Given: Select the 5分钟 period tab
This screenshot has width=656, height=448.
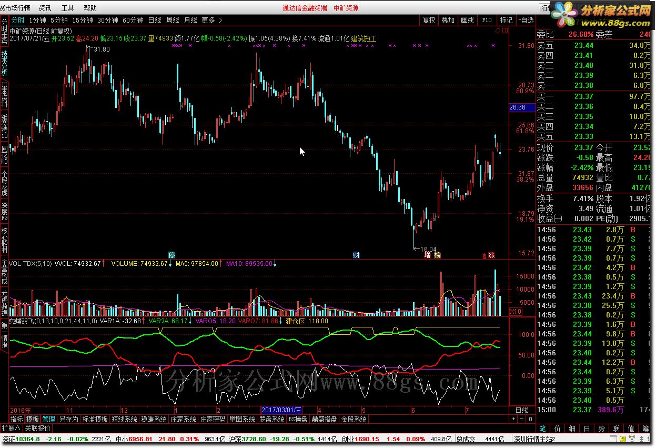Looking at the screenshot, I should point(59,21).
